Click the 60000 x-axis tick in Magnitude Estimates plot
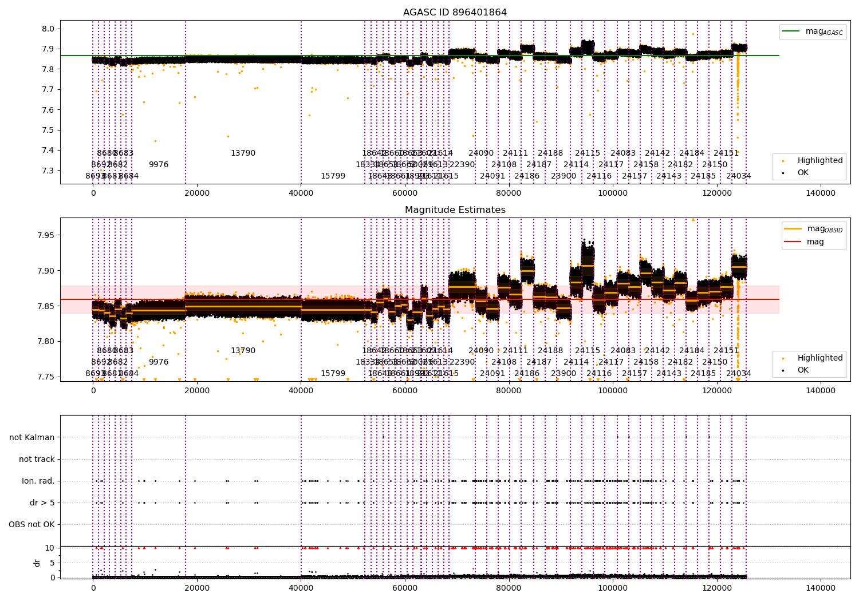859x601 pixels. [x=405, y=391]
